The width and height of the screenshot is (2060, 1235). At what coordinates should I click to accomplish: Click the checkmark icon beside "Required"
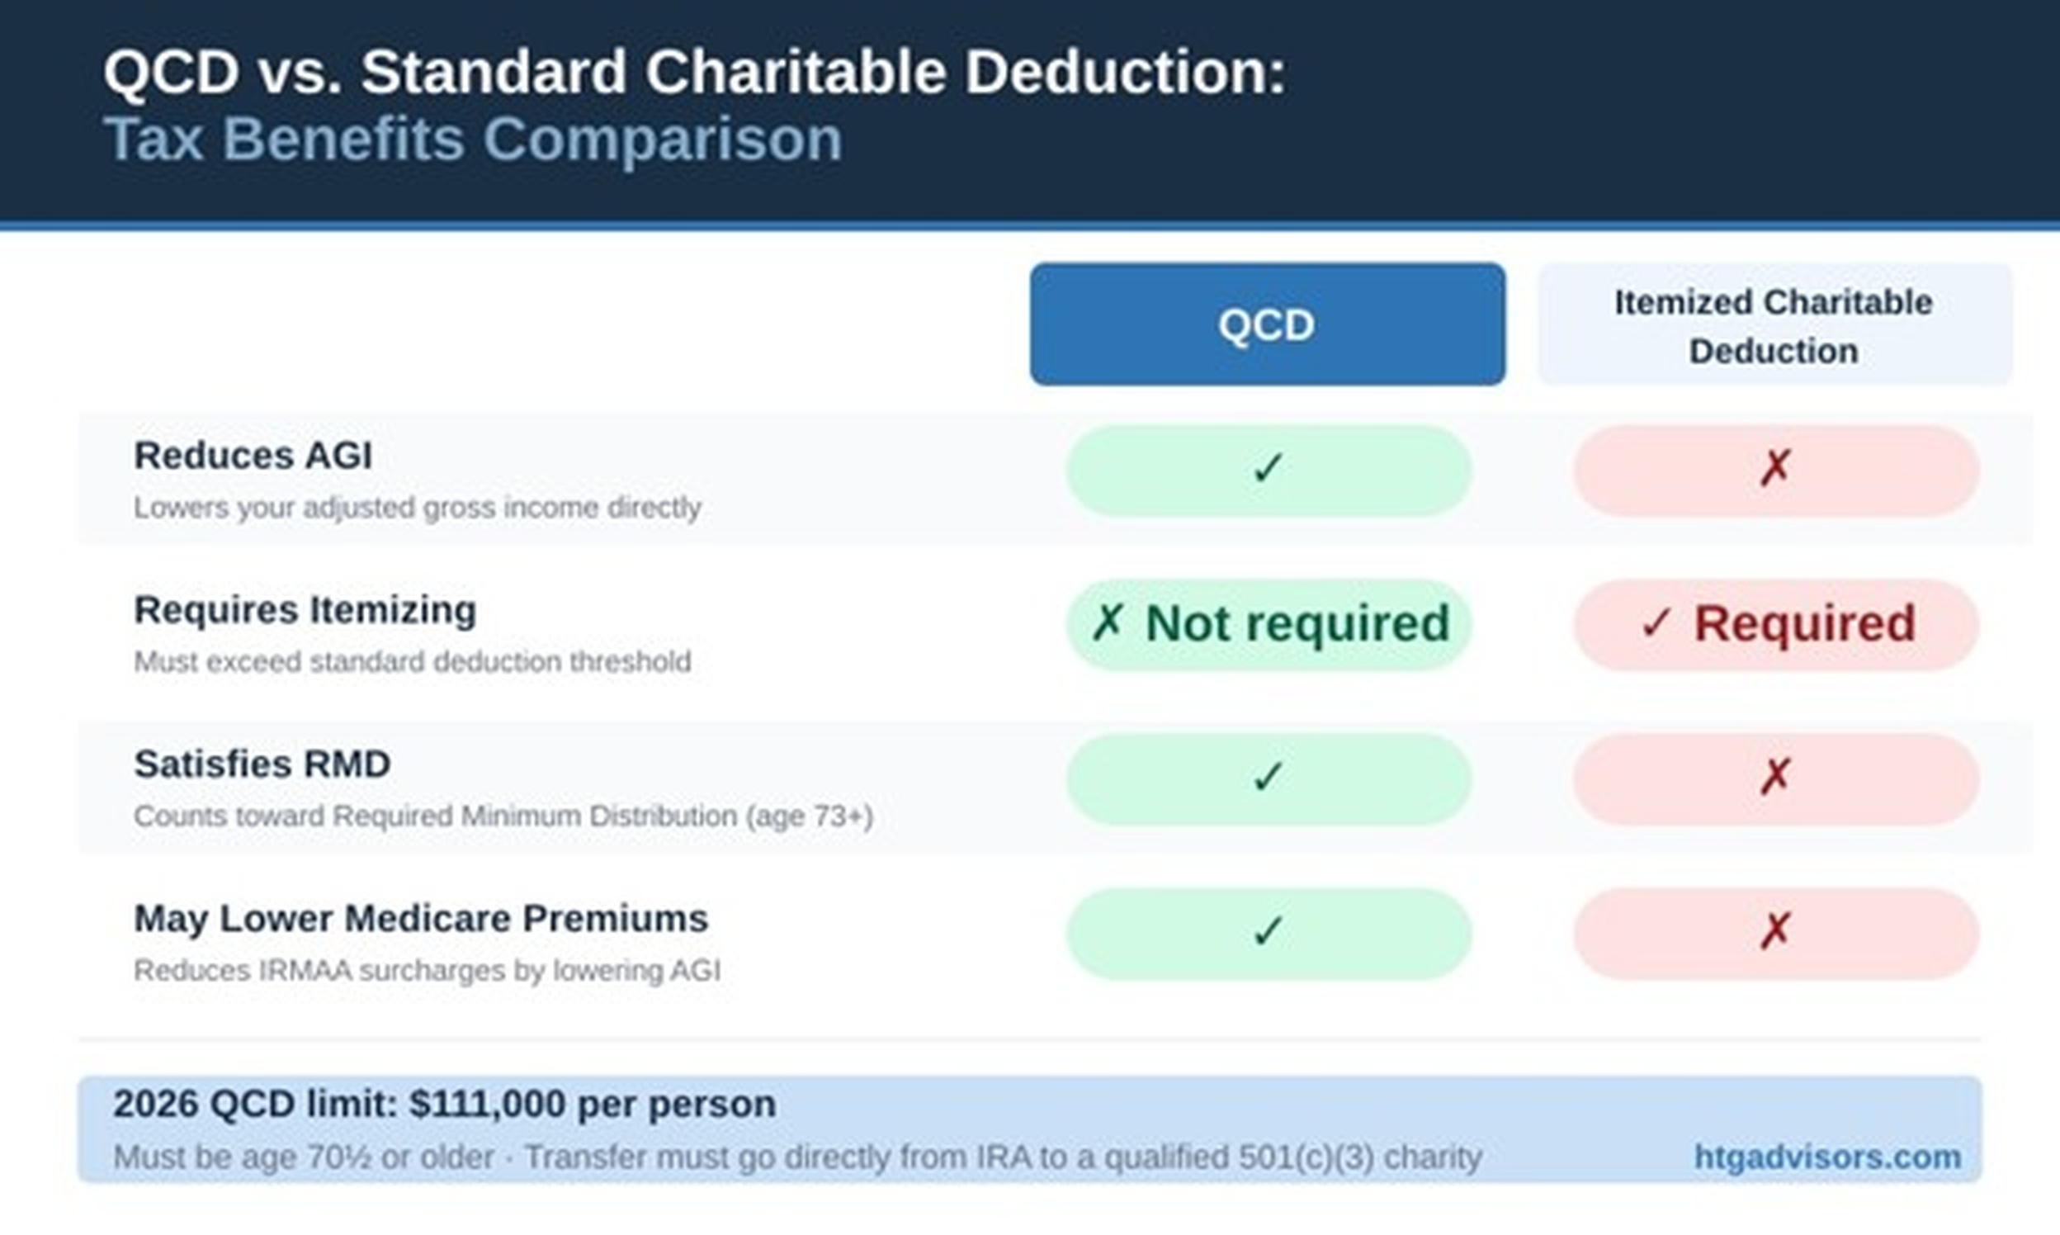[x=1656, y=622]
